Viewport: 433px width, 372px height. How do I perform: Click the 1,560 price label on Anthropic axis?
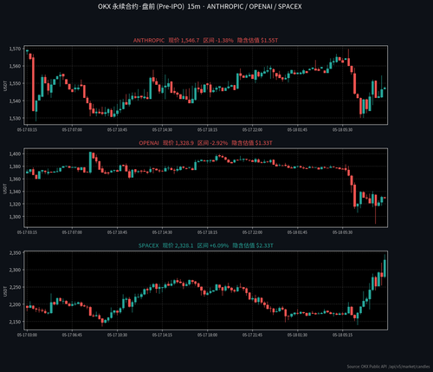15,66
